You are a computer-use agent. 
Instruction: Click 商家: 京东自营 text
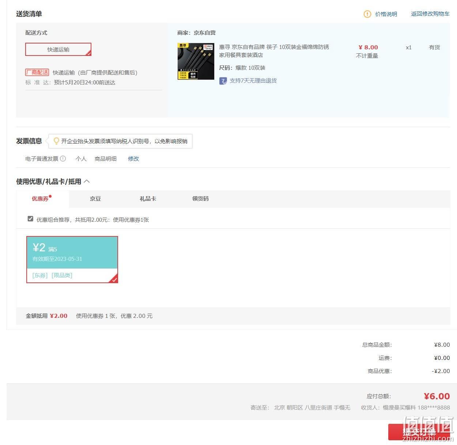196,33
